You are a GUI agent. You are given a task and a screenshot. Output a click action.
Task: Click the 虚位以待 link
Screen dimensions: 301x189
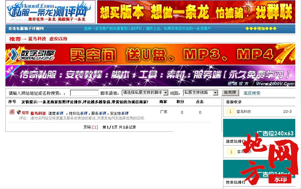(x=58, y=39)
